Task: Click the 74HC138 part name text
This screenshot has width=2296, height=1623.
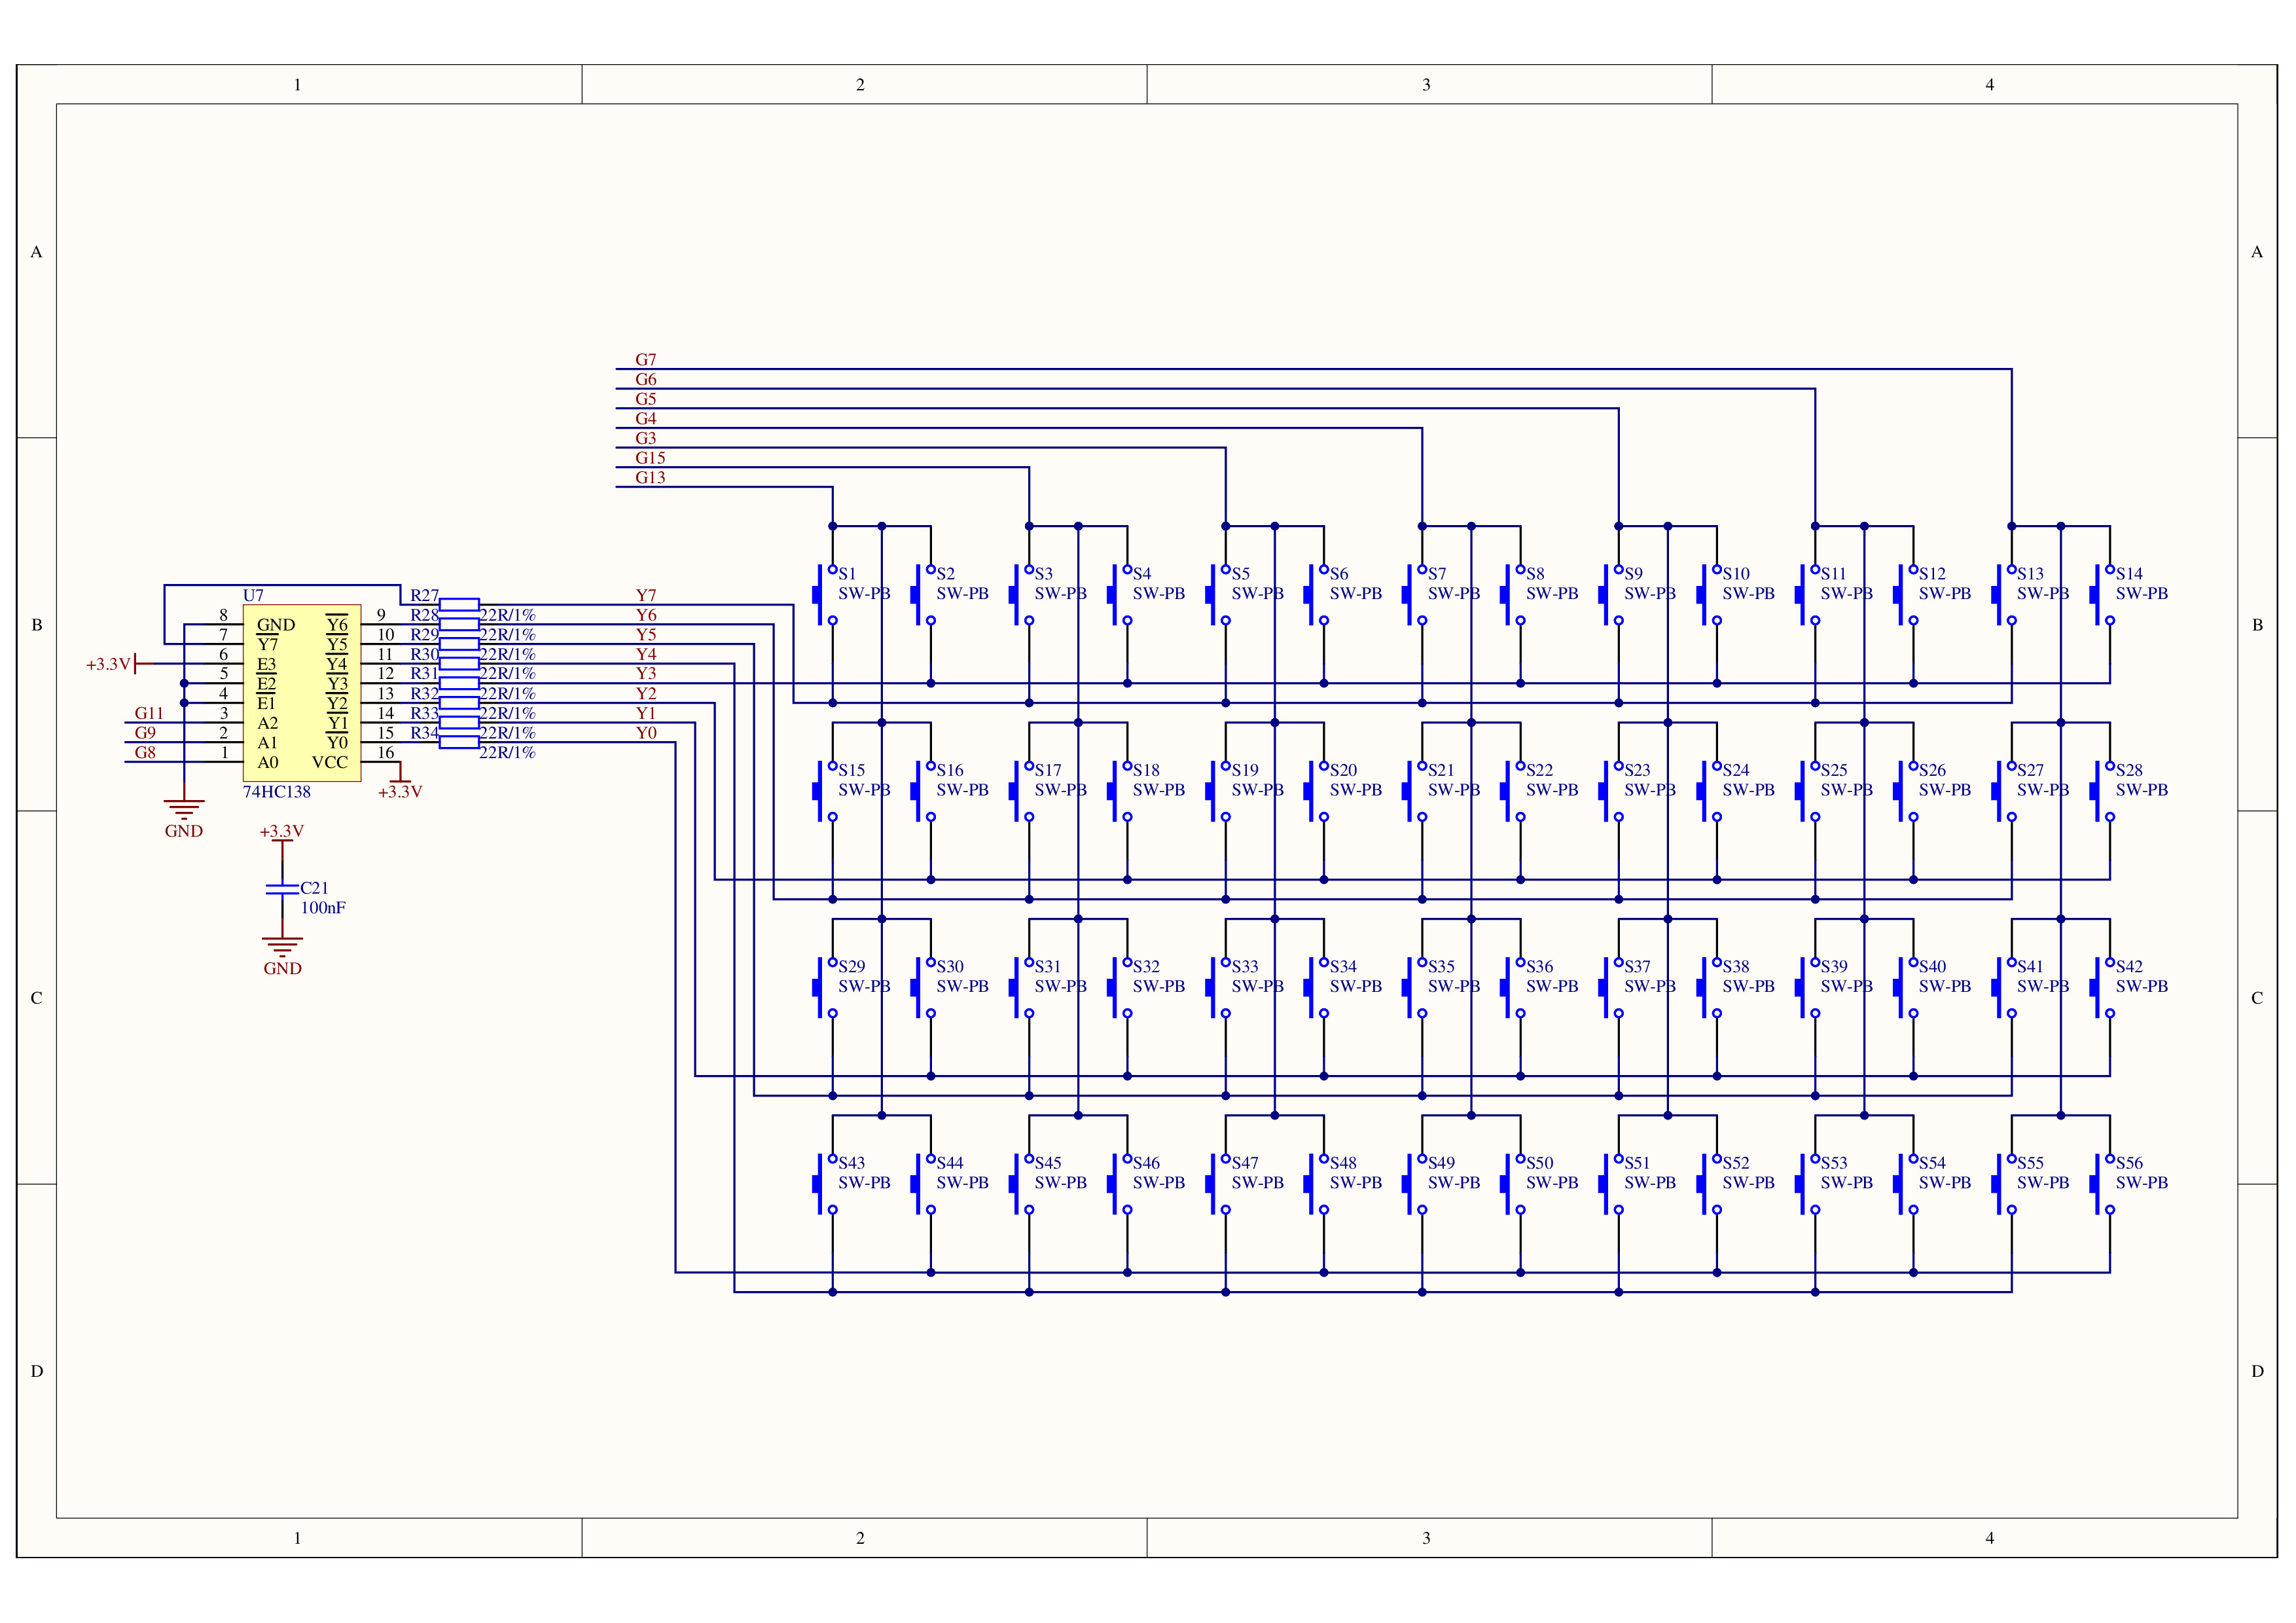Action: pyautogui.click(x=277, y=792)
